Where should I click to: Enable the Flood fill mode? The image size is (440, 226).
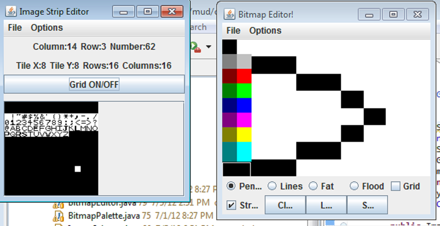coord(354,186)
